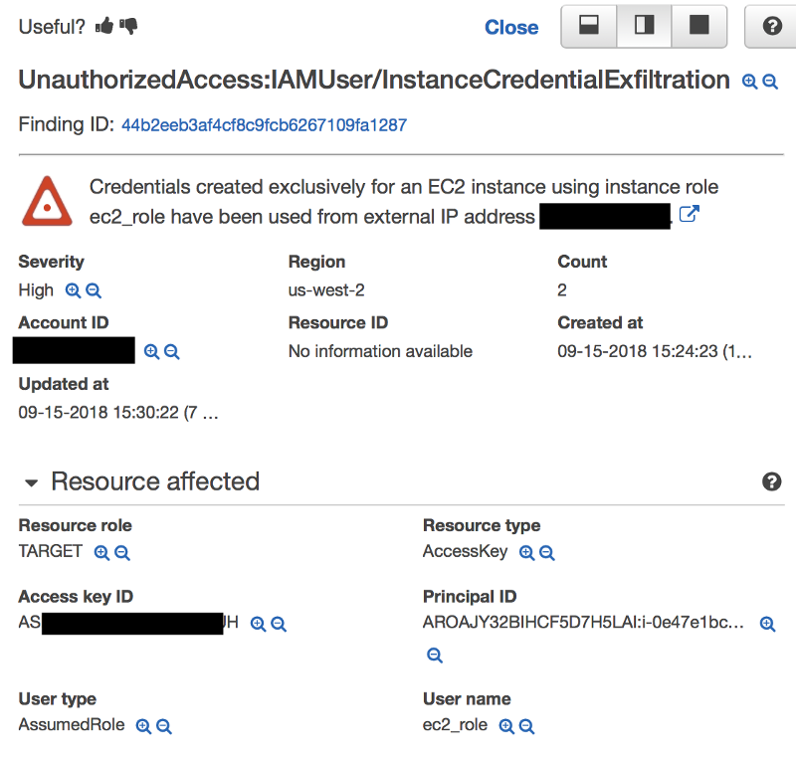
Task: Include Severity High in filter
Action: (x=73, y=290)
